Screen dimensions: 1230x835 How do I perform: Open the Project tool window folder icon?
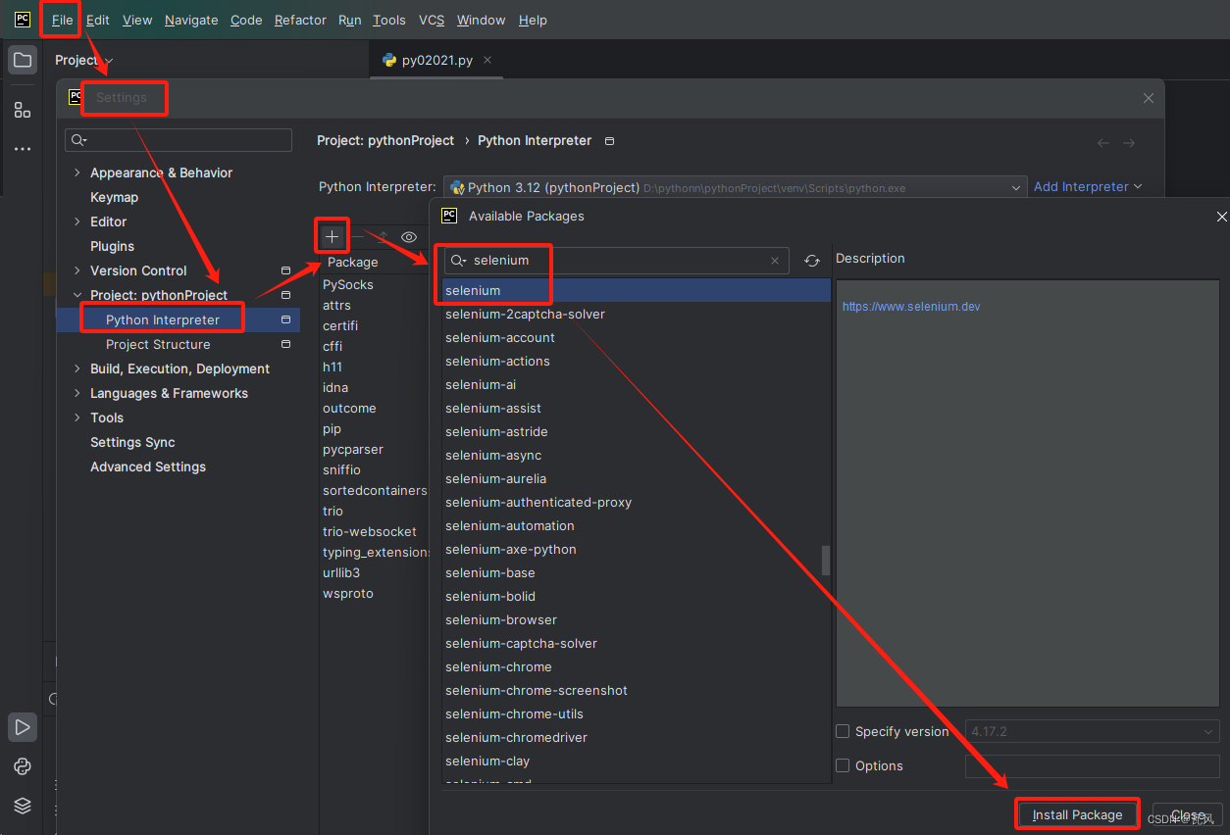click(x=23, y=60)
